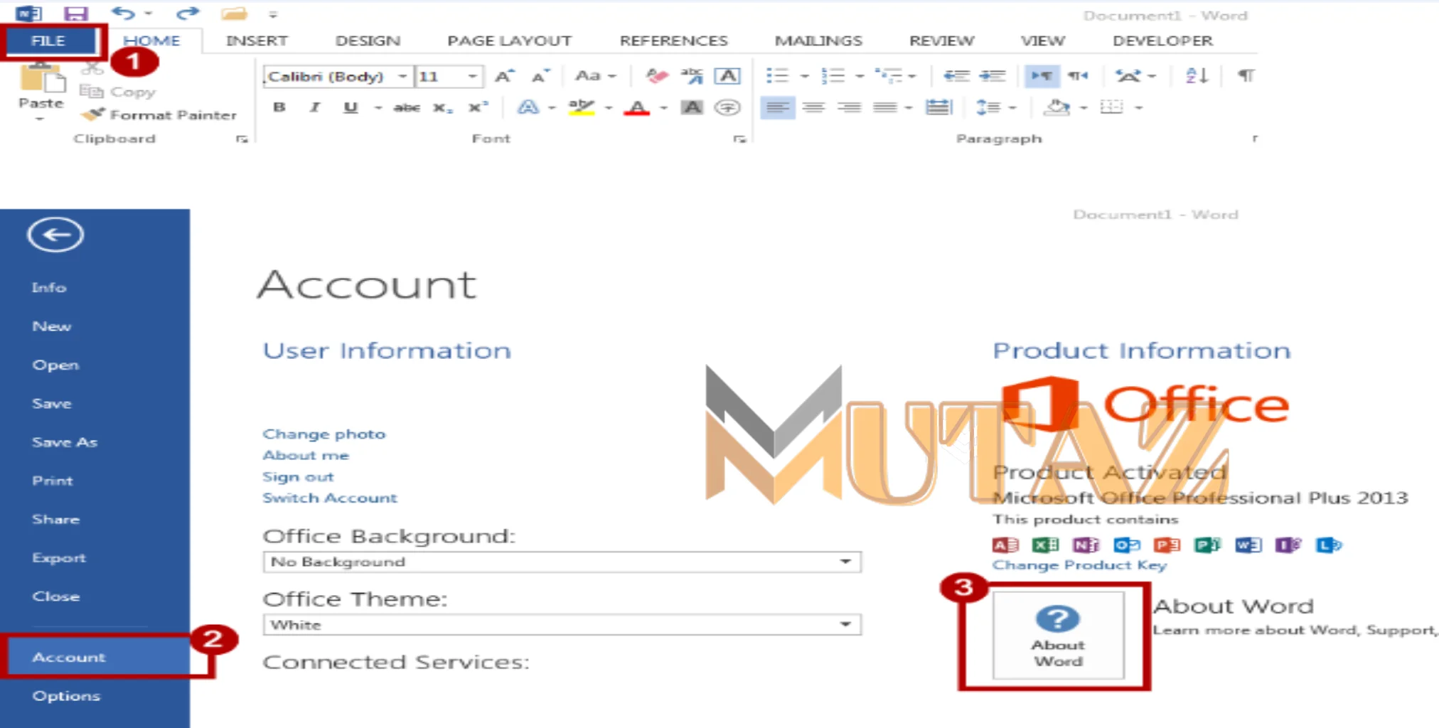Image resolution: width=1439 pixels, height=728 pixels.
Task: Toggle Italic formatting
Action: coord(315,107)
